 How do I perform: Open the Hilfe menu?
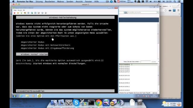[x=96, y=1]
